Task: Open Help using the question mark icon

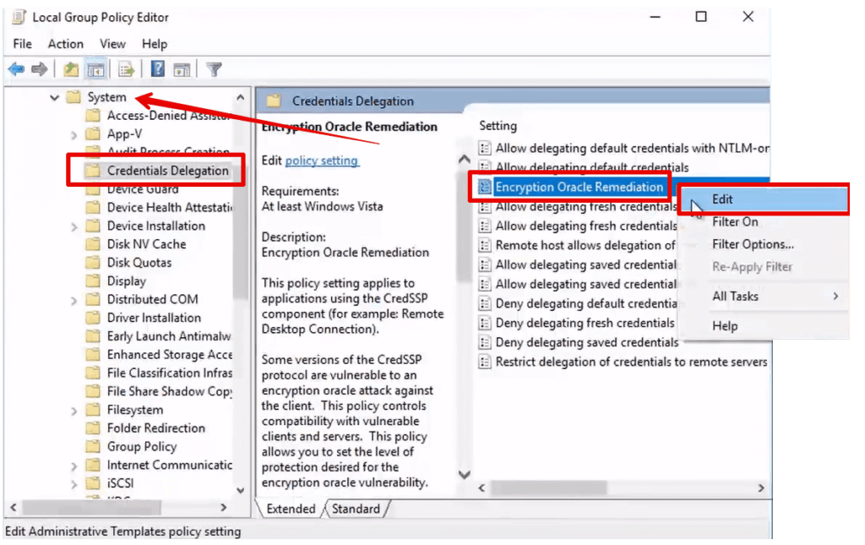Action: [158, 68]
